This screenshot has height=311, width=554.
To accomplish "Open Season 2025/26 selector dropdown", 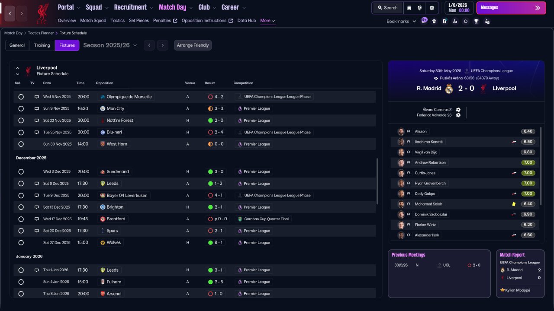I will [x=110, y=45].
